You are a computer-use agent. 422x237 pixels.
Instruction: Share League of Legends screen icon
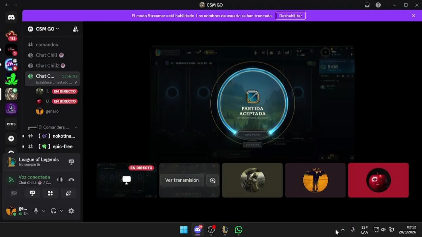pos(71,162)
